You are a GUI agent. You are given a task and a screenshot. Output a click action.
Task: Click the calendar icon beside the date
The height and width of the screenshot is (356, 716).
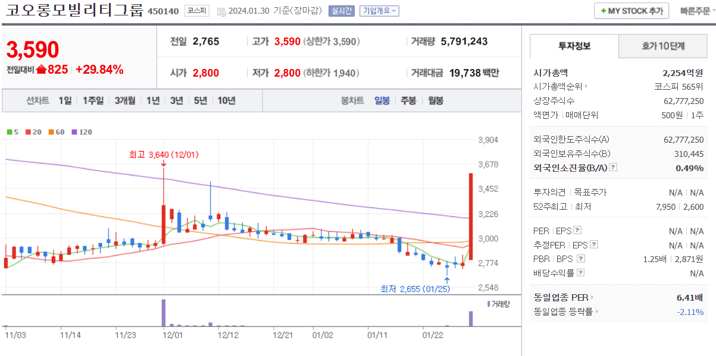[221, 11]
